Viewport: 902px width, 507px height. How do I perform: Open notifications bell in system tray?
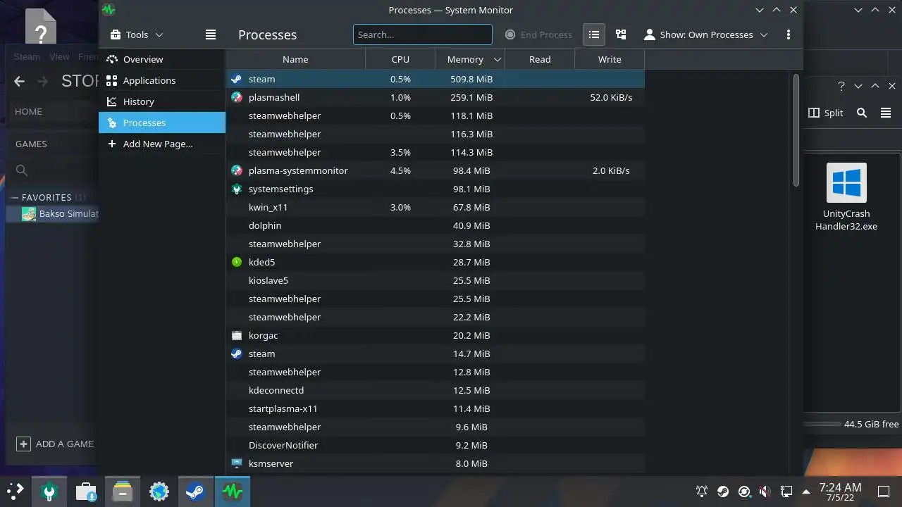click(x=702, y=492)
